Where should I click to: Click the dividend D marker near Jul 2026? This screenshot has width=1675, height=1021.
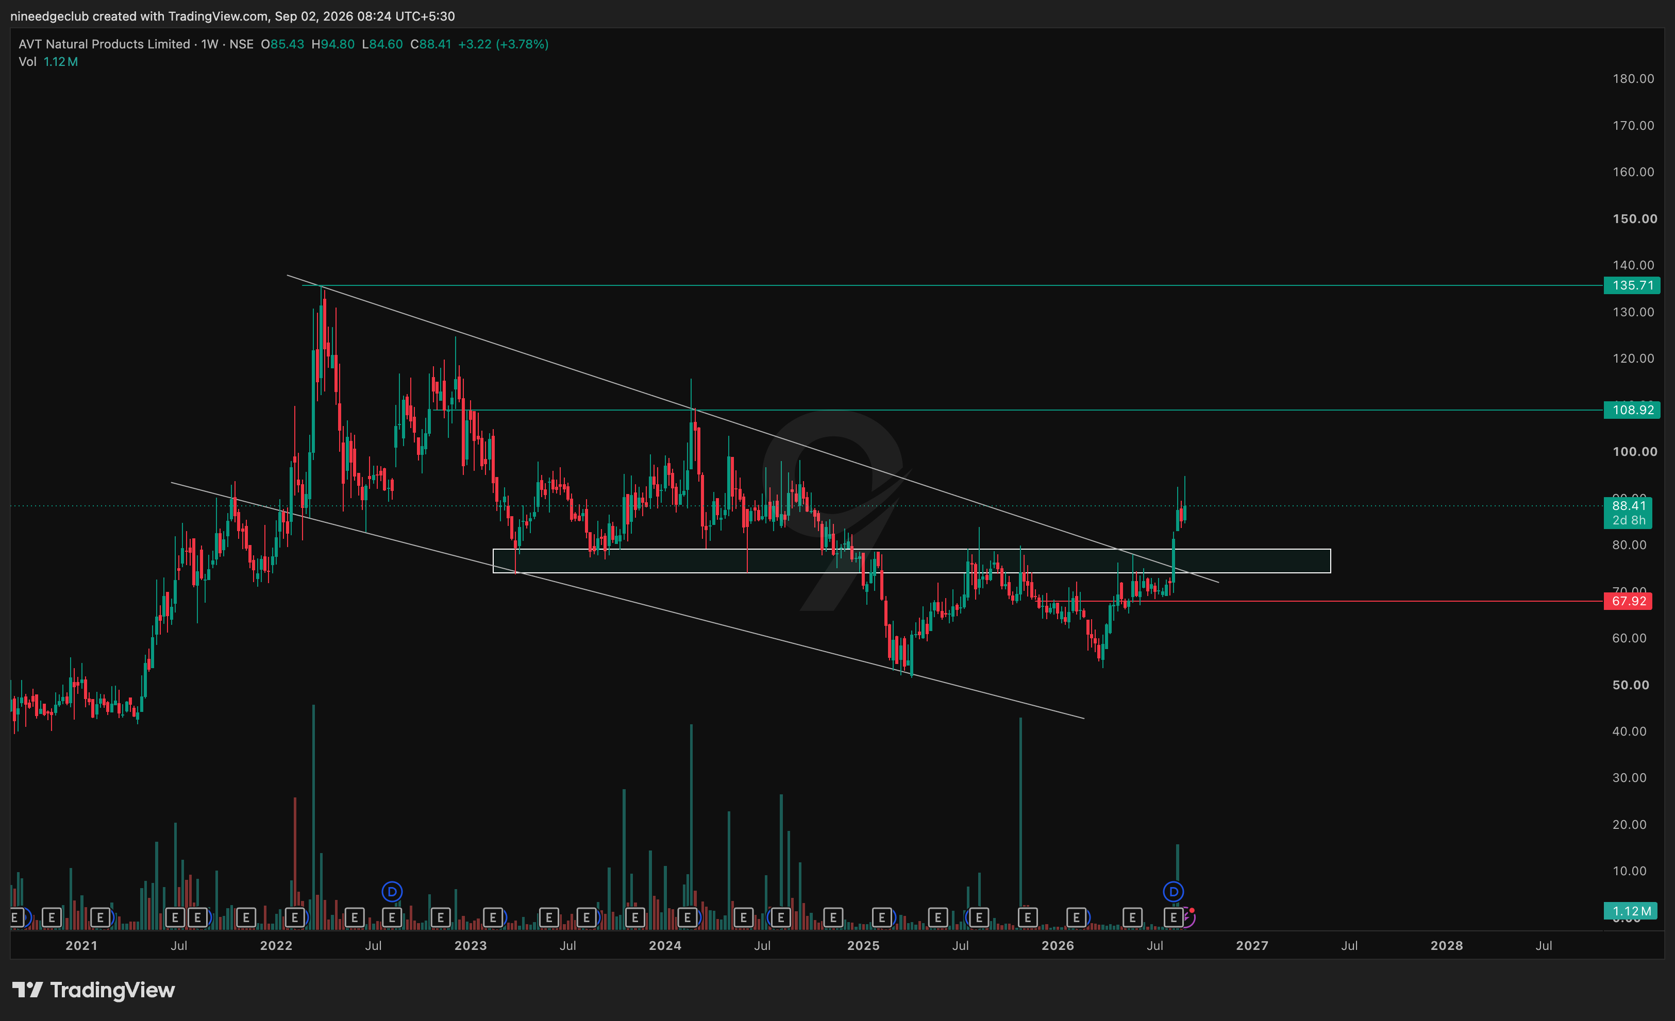1174,891
